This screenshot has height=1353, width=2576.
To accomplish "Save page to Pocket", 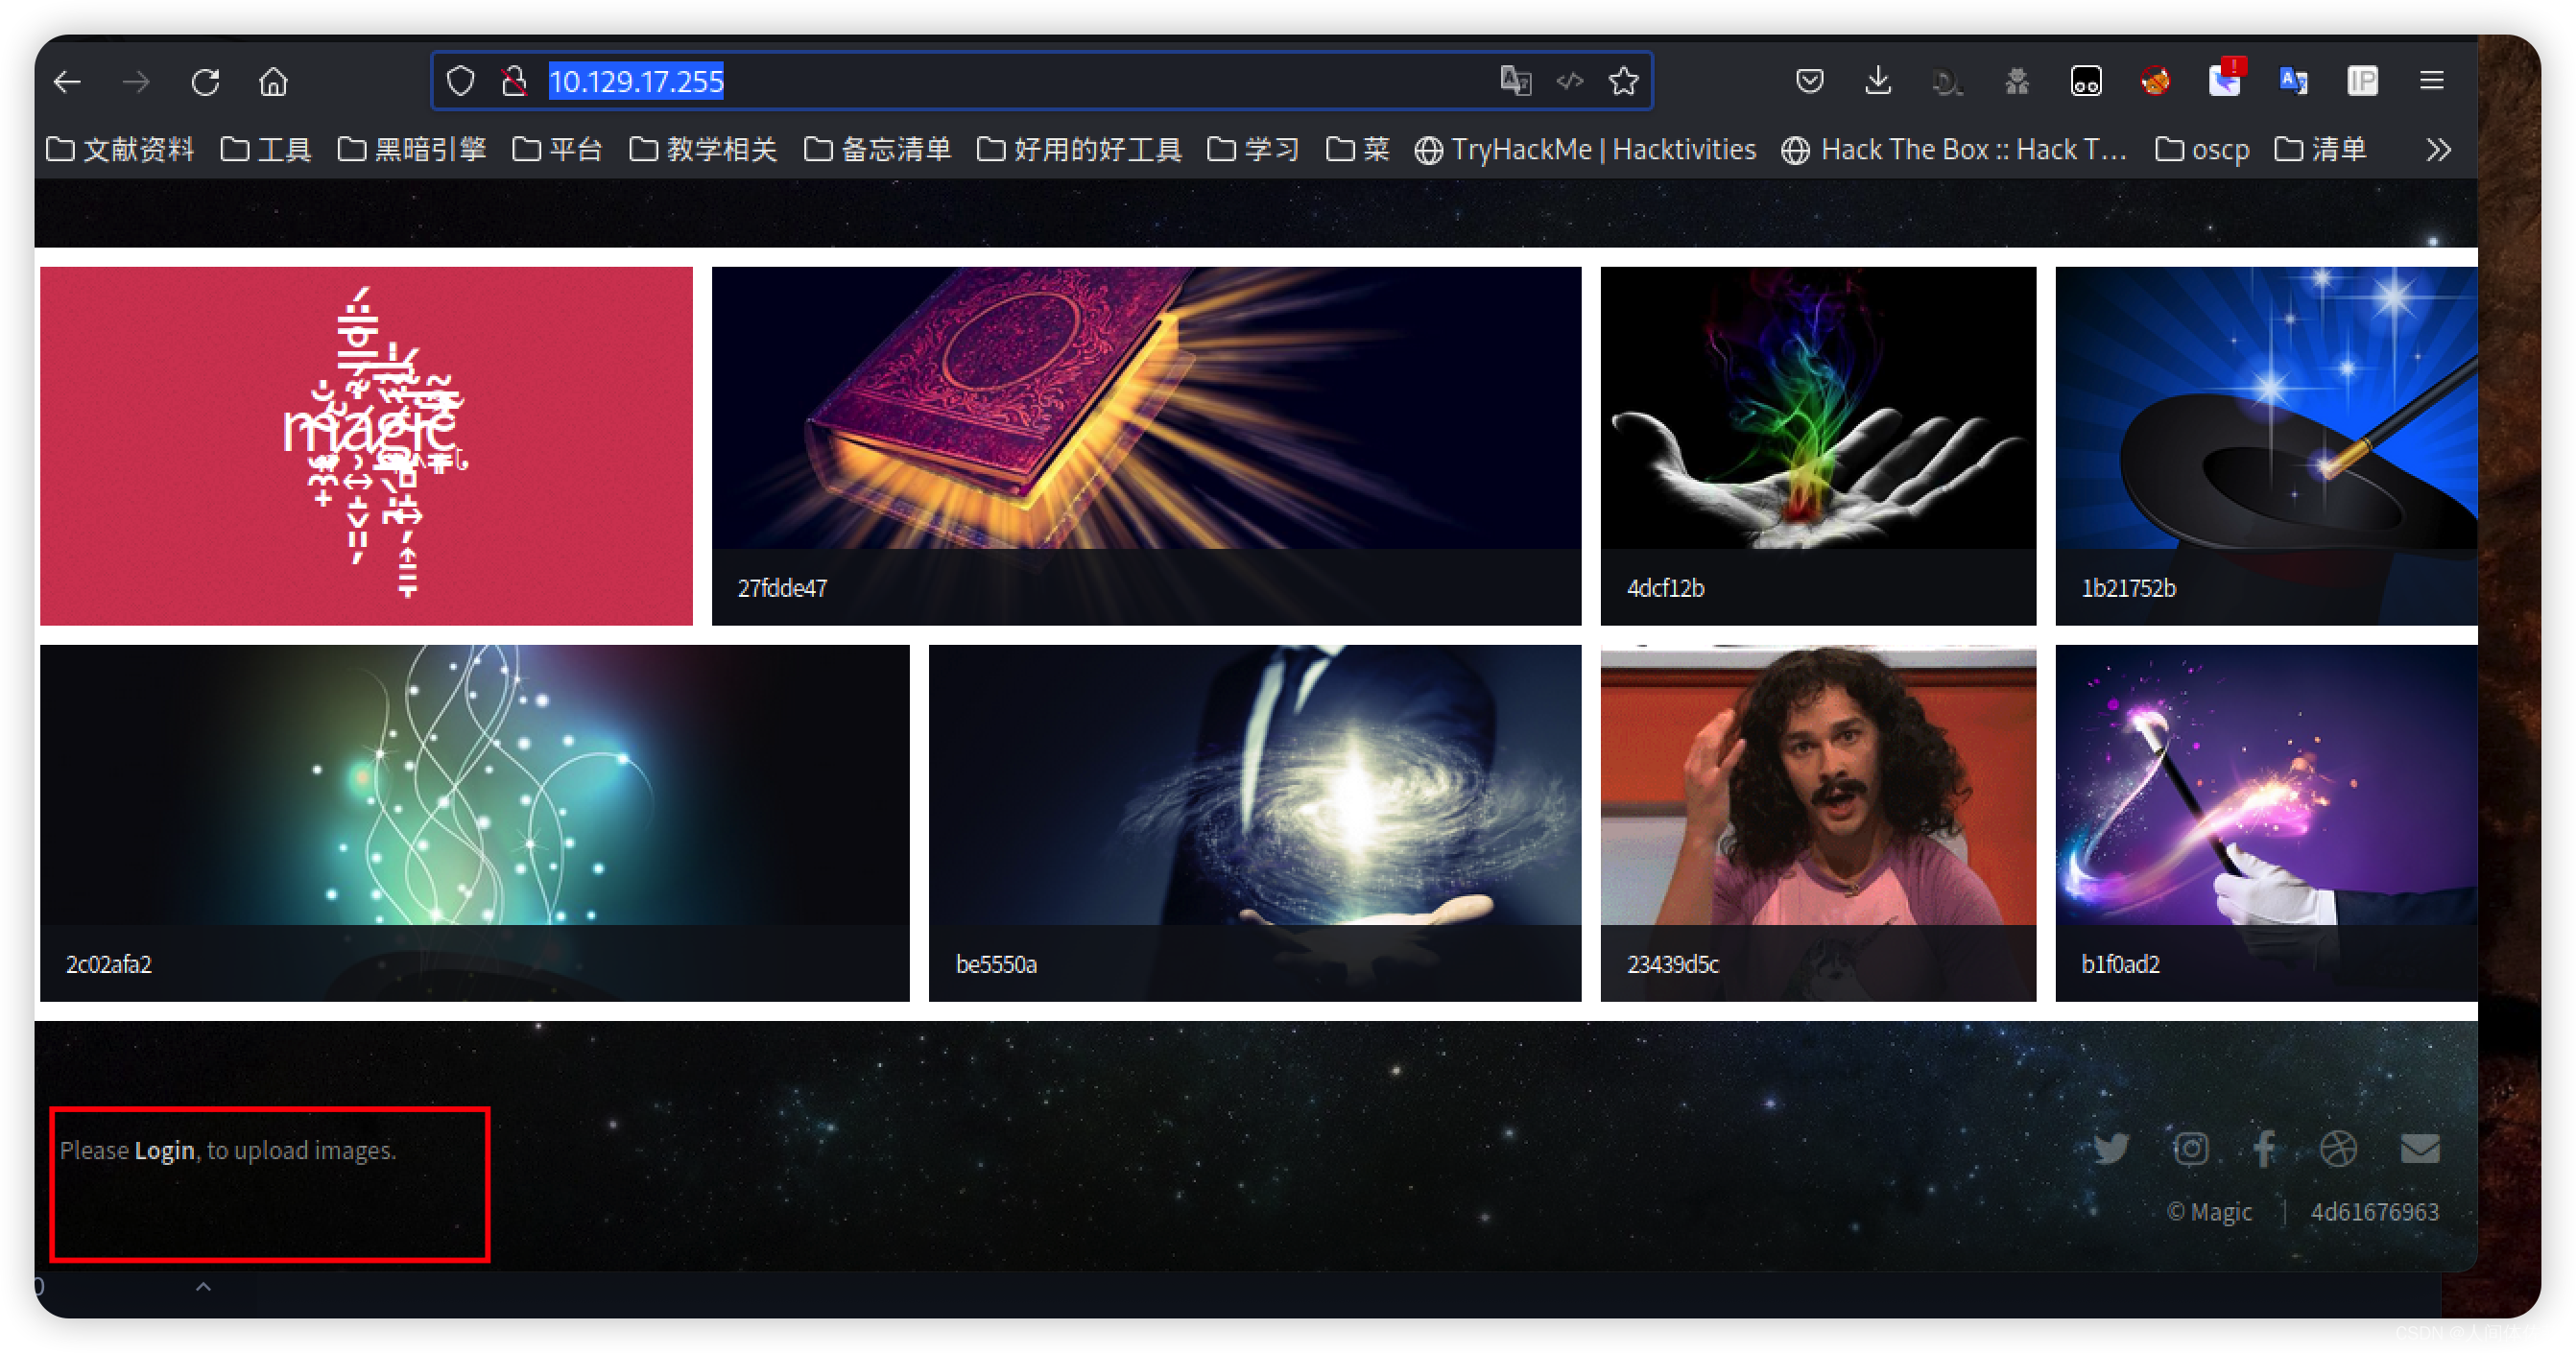I will click(1809, 80).
